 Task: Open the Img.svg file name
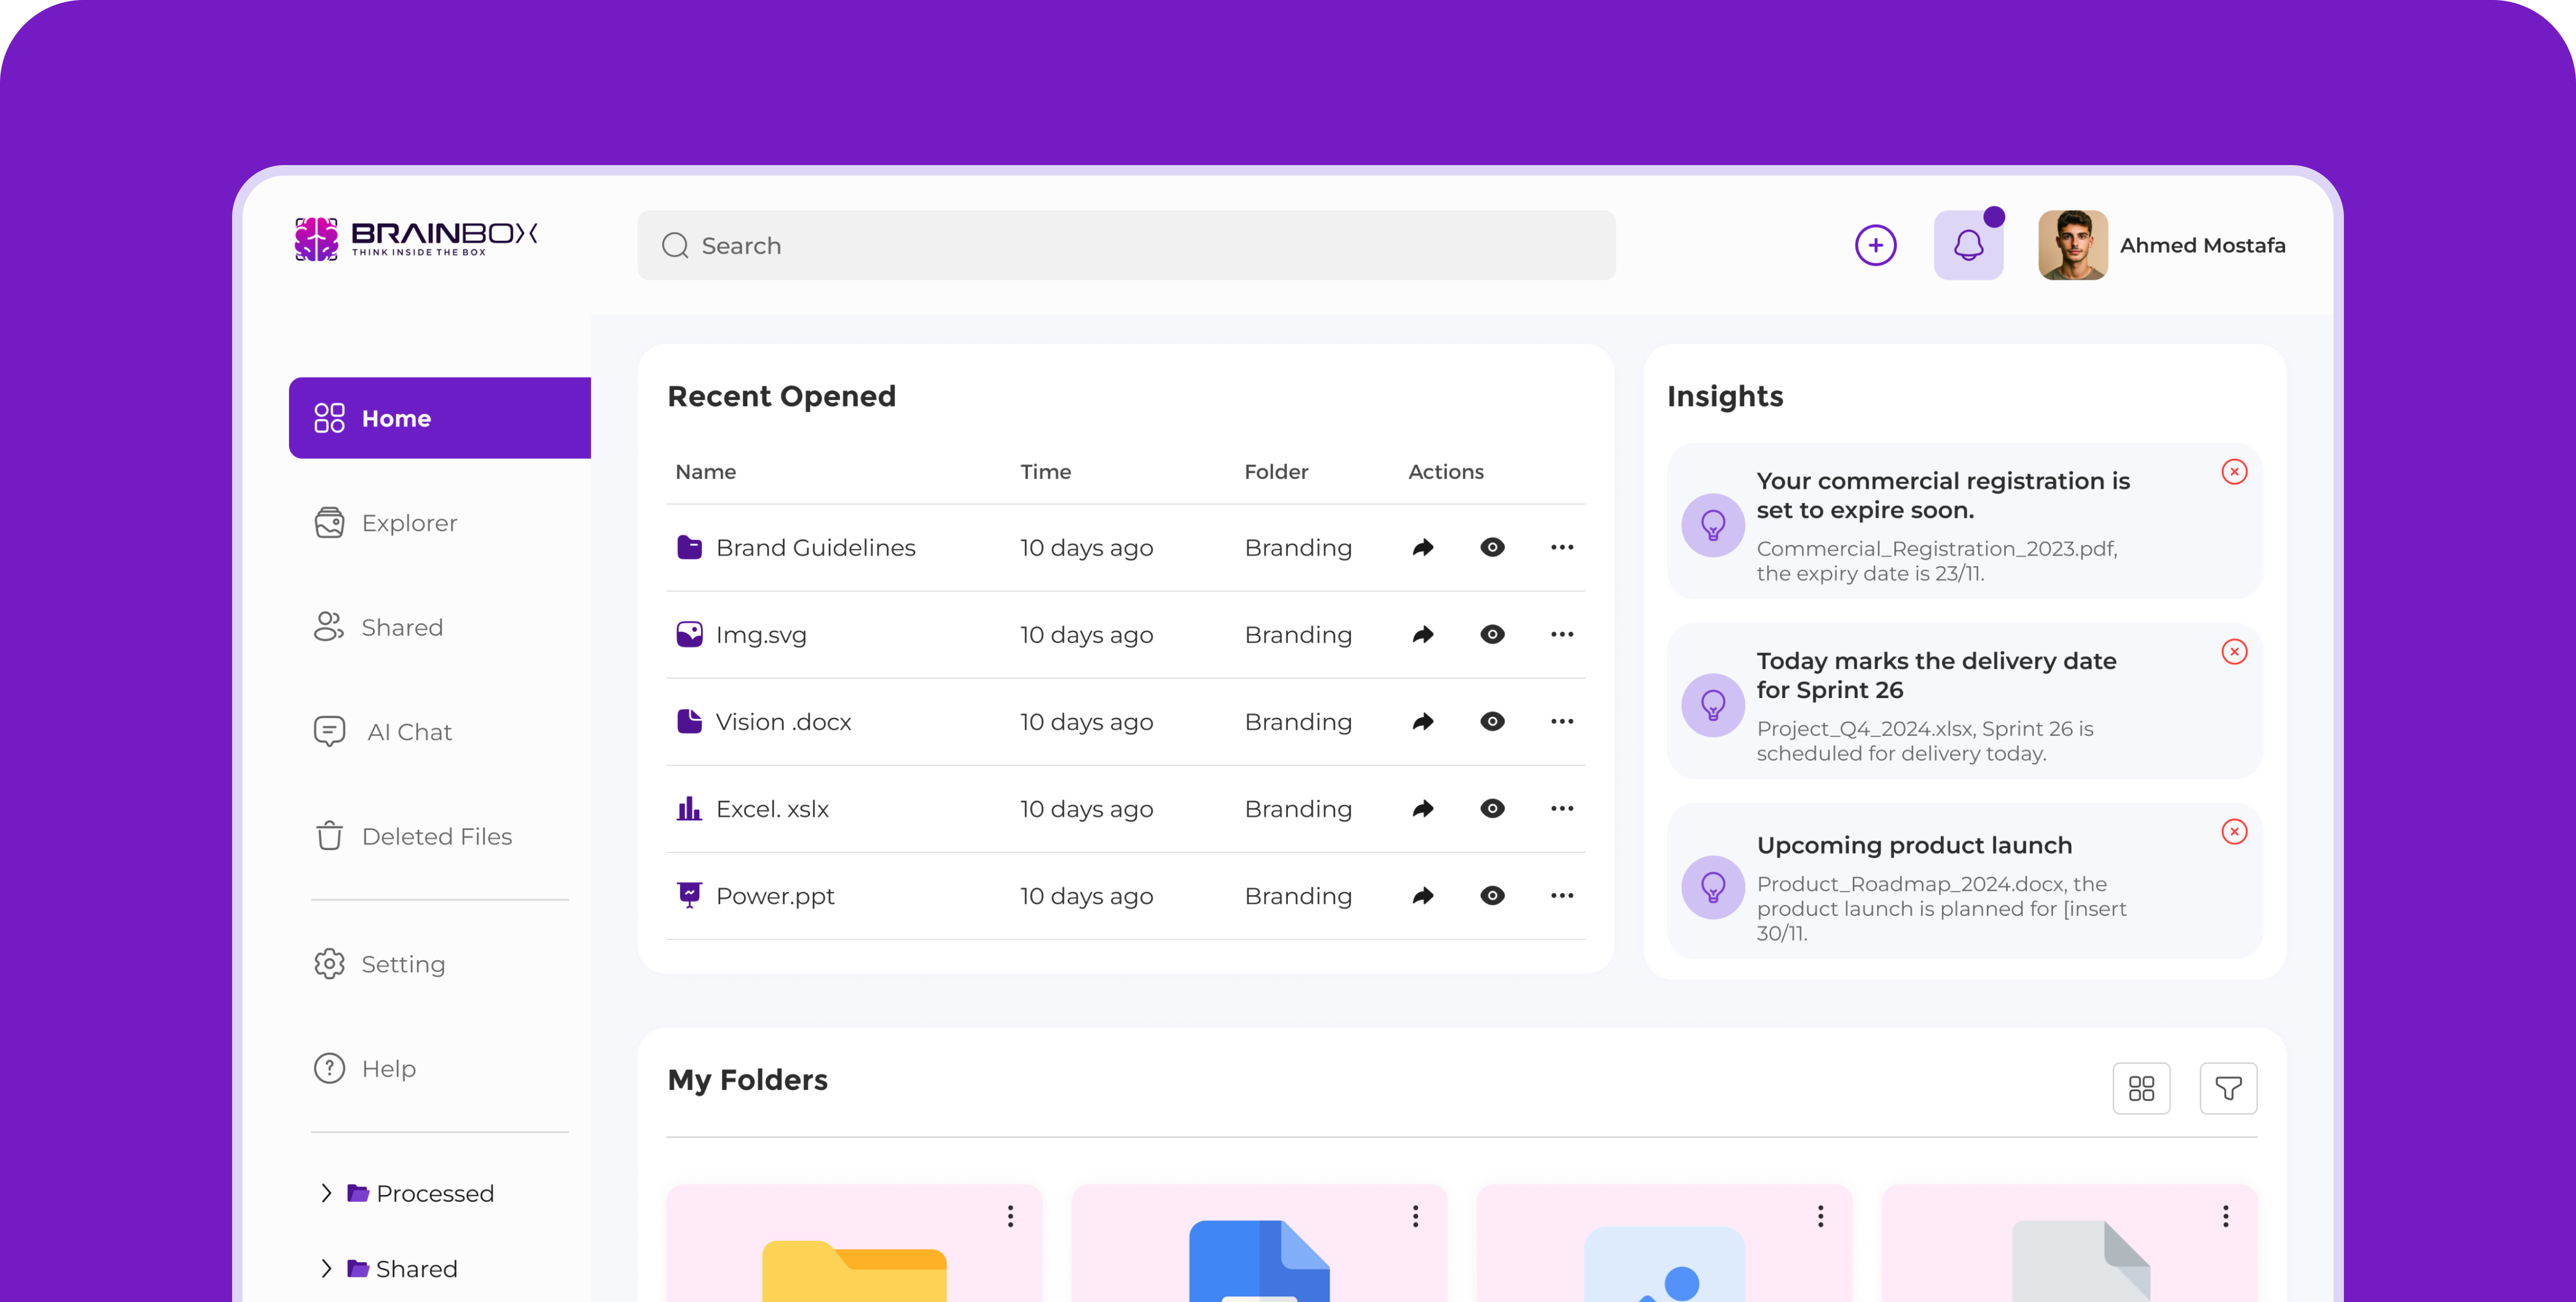[761, 634]
